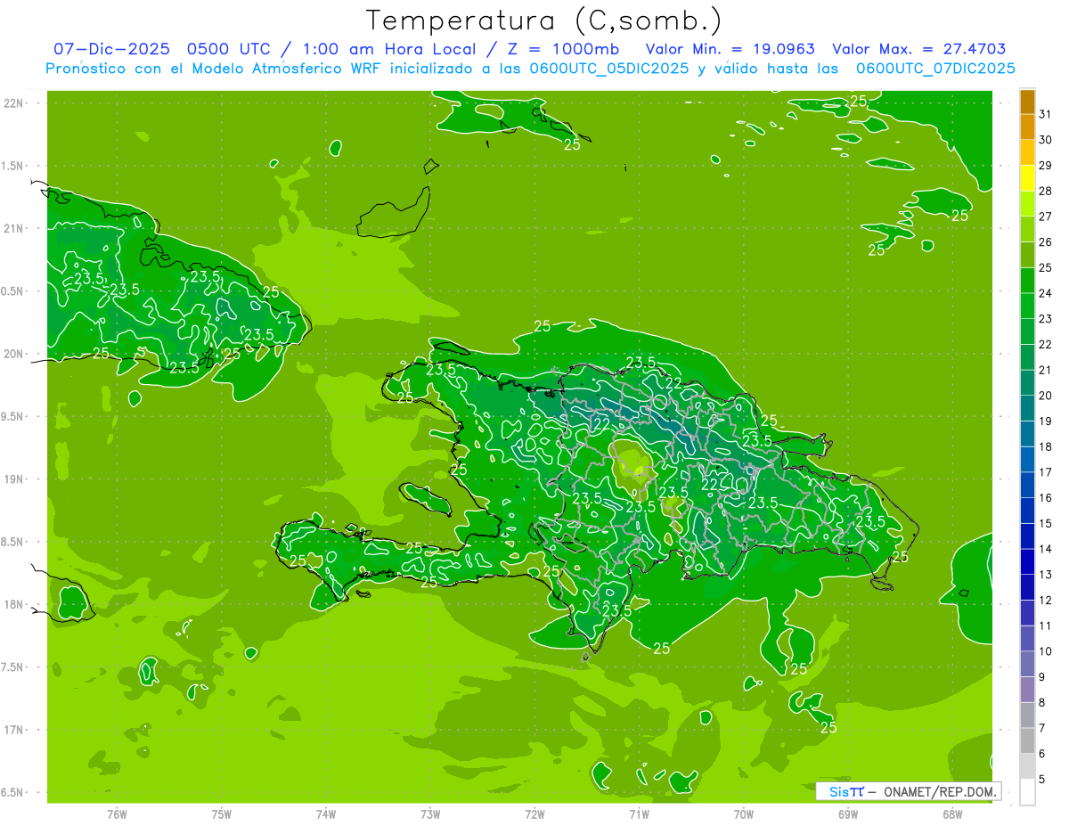This screenshot has height=826, width=1069.
Task: Click the '22N' latitude axis label
Action: 15,103
